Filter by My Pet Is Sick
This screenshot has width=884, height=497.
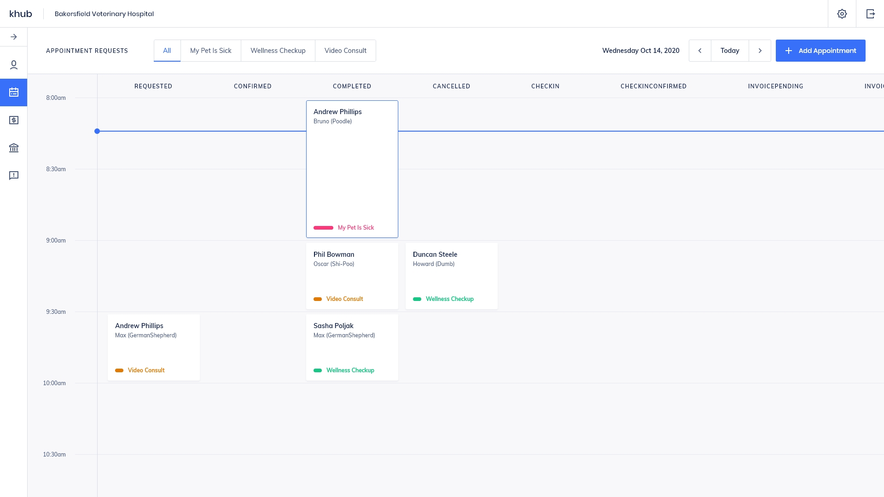pyautogui.click(x=211, y=51)
